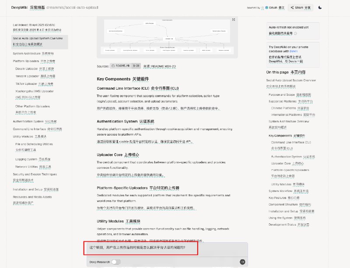Jump to Installation and Setup in page outline
Screen dimensions: 350x268
click(x=291, y=211)
